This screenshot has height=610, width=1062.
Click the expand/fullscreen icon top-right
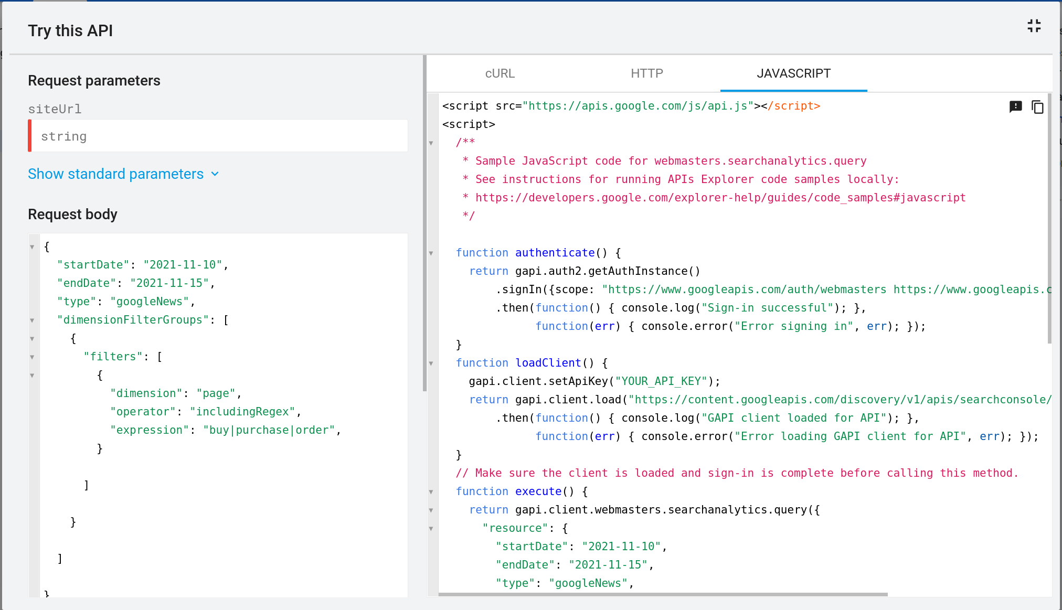(1034, 27)
